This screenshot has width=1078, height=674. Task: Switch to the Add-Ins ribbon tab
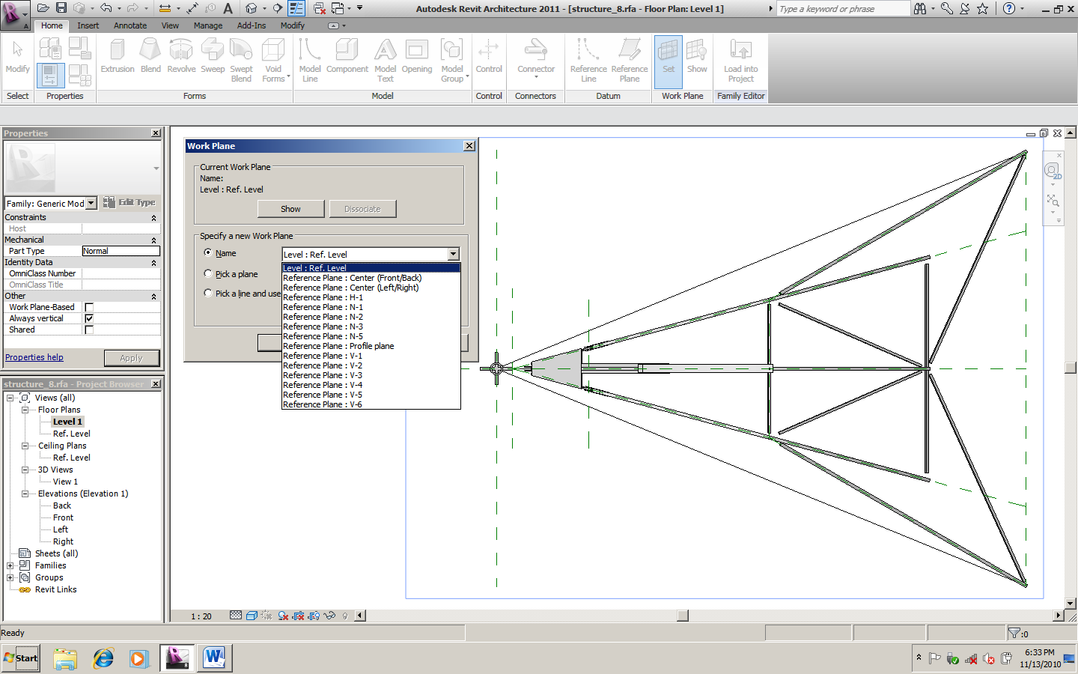[x=252, y=25]
